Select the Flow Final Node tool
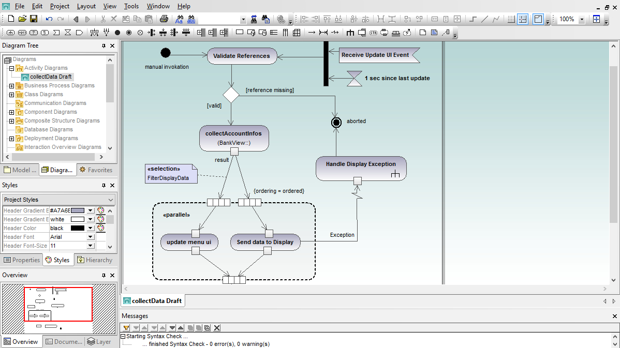620x348 pixels. (140, 33)
